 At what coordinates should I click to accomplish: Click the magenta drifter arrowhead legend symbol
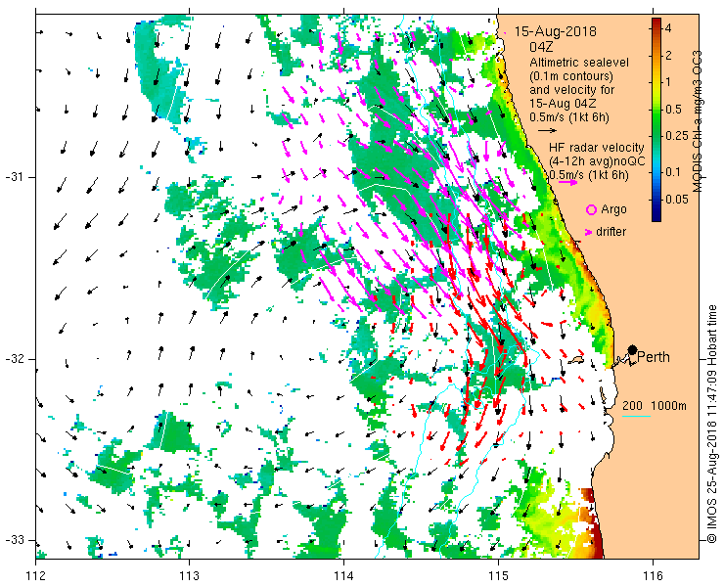(x=589, y=232)
